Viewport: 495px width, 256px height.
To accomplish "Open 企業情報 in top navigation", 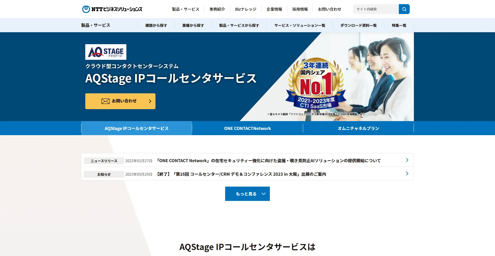I will click(x=274, y=9).
